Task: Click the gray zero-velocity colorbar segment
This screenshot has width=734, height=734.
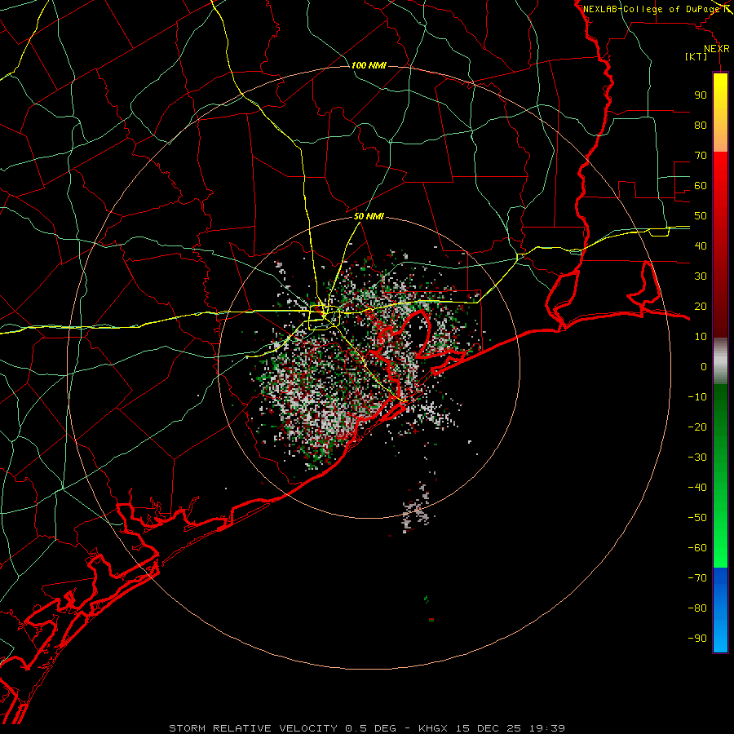Action: [720, 361]
